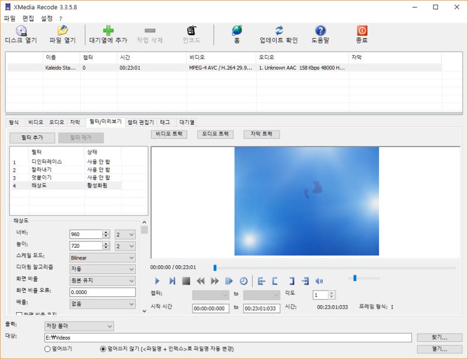This screenshot has width=468, height=359.
Task: Open the 챕터 end dropdown
Action: coord(261,295)
